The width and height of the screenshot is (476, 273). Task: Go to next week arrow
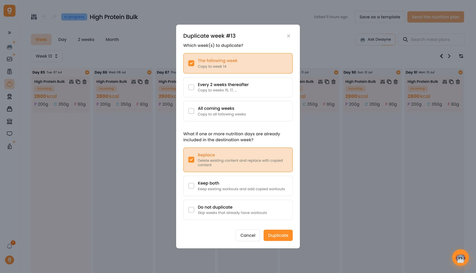(x=449, y=56)
